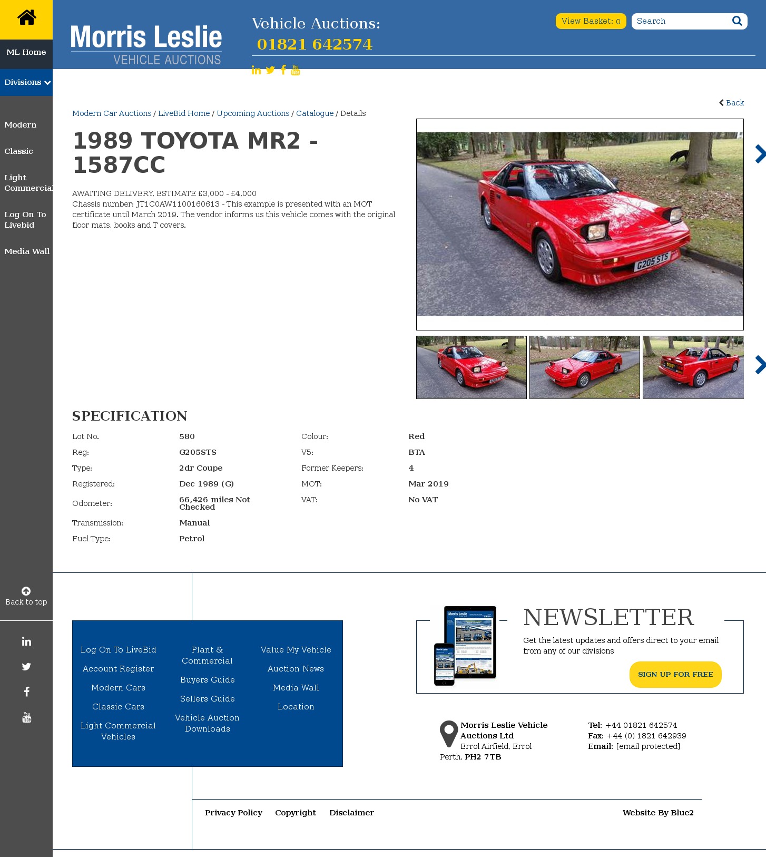Open YouTube icon in the header
Viewport: 766px width, 857px height.
[296, 70]
